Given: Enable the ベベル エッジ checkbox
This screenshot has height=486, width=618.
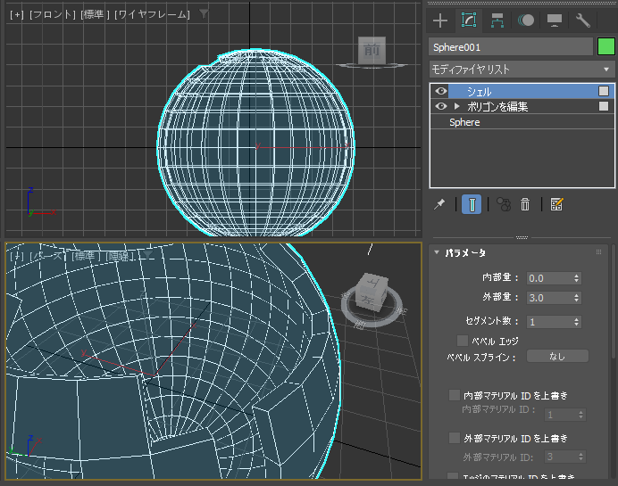Looking at the screenshot, I should pos(462,341).
